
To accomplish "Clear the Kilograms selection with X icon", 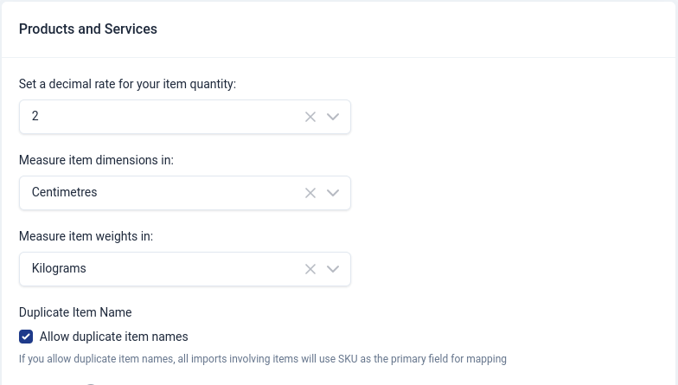I will point(310,269).
